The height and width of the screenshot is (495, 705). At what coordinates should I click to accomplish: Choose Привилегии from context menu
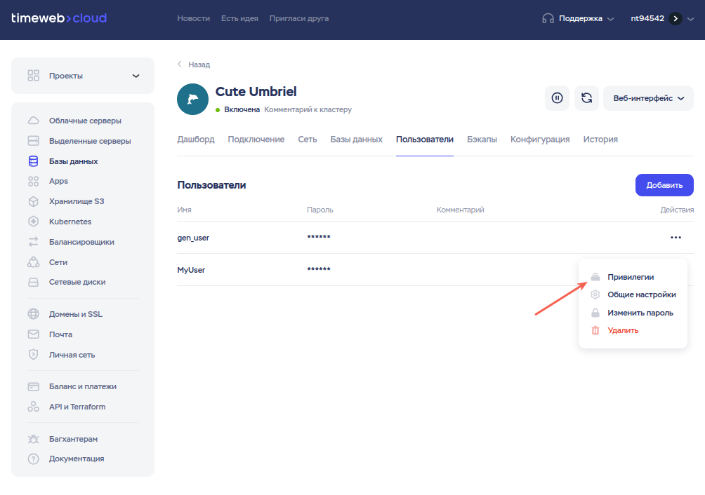(631, 277)
